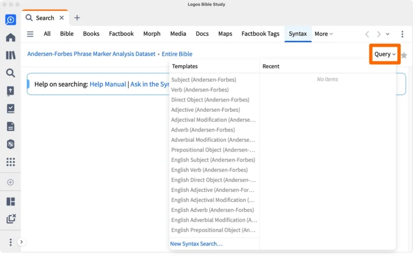Select the English Adjective template
The image size is (413, 257).
[x=213, y=190]
